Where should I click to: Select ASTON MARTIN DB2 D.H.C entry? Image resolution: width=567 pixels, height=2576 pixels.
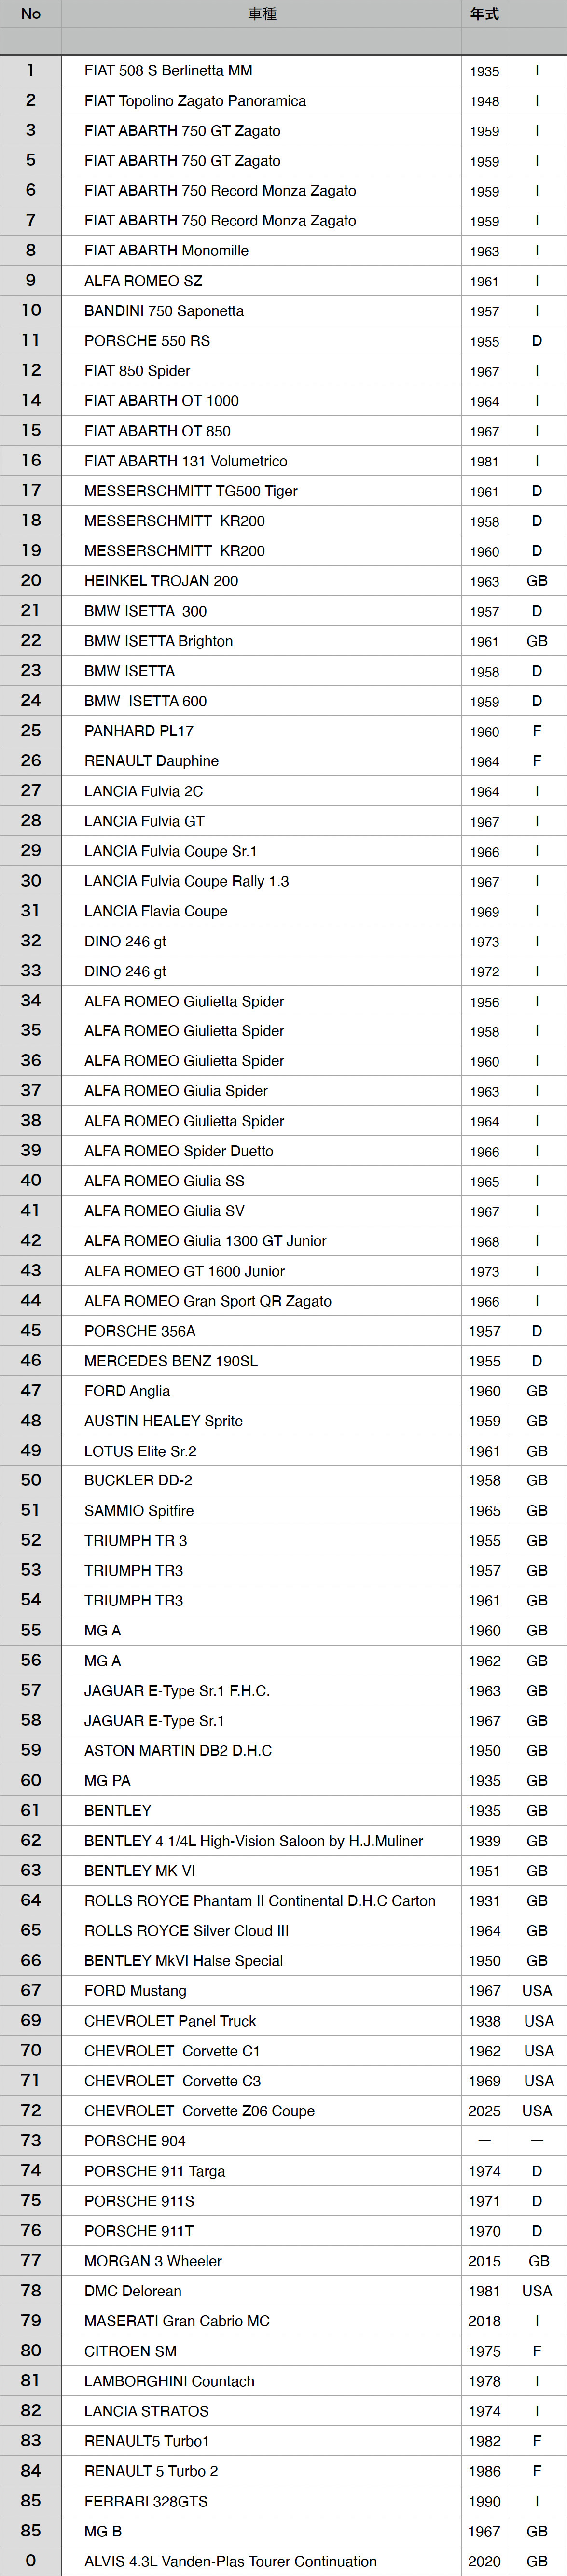[x=178, y=1751]
